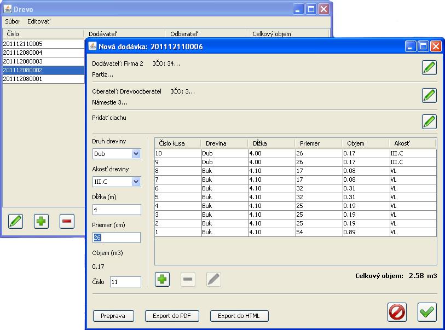This screenshot has width=445, height=330.
Task: Edit the Oberateľ customer details with pencil
Action: pyautogui.click(x=429, y=95)
